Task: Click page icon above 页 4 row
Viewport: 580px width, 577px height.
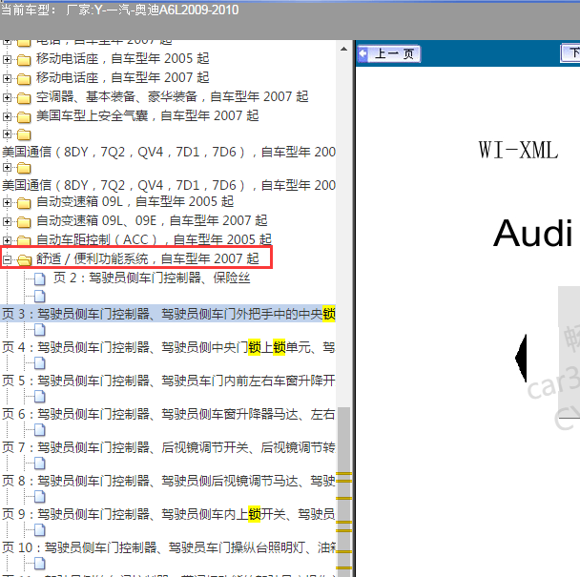Action: [40, 330]
